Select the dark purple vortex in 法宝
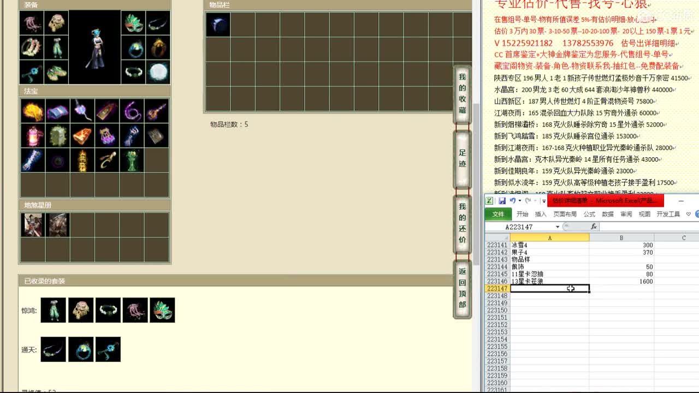The width and height of the screenshot is (699, 393). click(57, 160)
